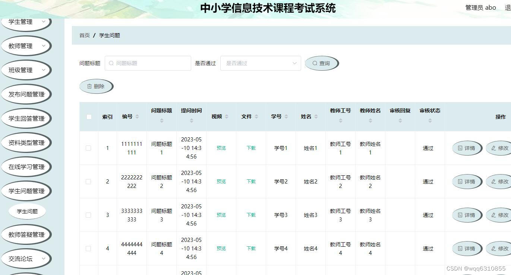
Task: Go to 首页 breadcrumb link
Action: [x=85, y=35]
